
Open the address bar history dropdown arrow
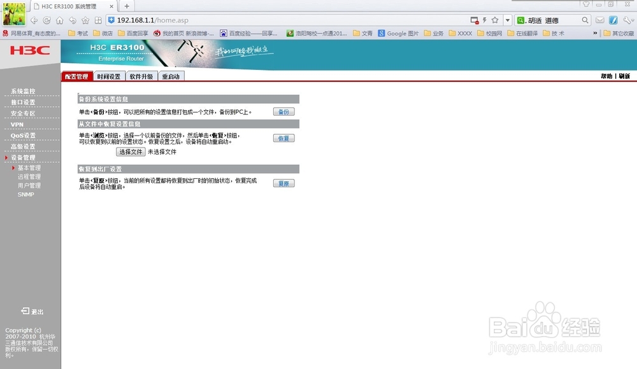[508, 20]
